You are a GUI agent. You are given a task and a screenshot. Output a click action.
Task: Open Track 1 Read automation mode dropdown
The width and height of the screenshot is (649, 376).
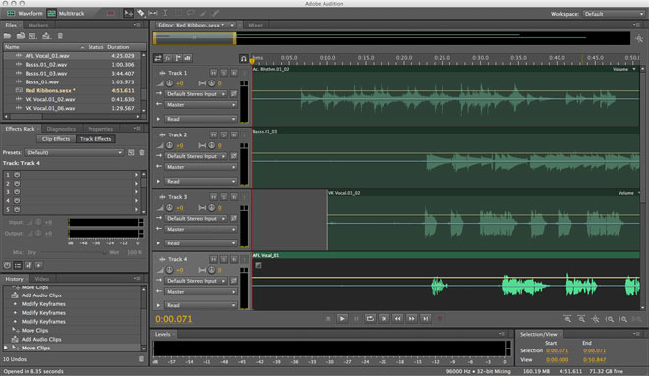pyautogui.click(x=202, y=119)
